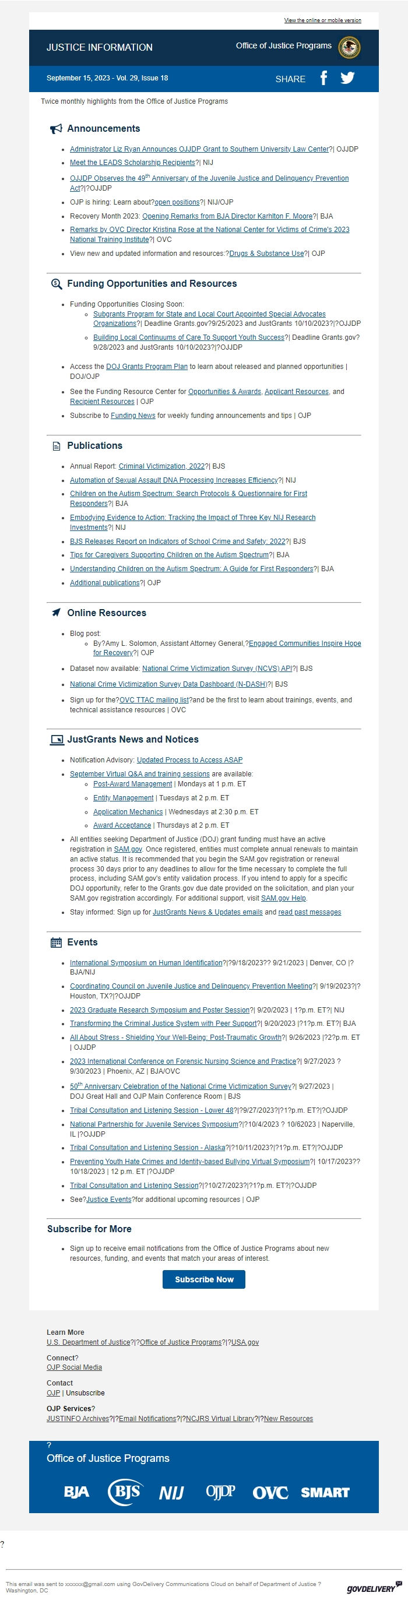Click the Department of Justice seal

(349, 47)
